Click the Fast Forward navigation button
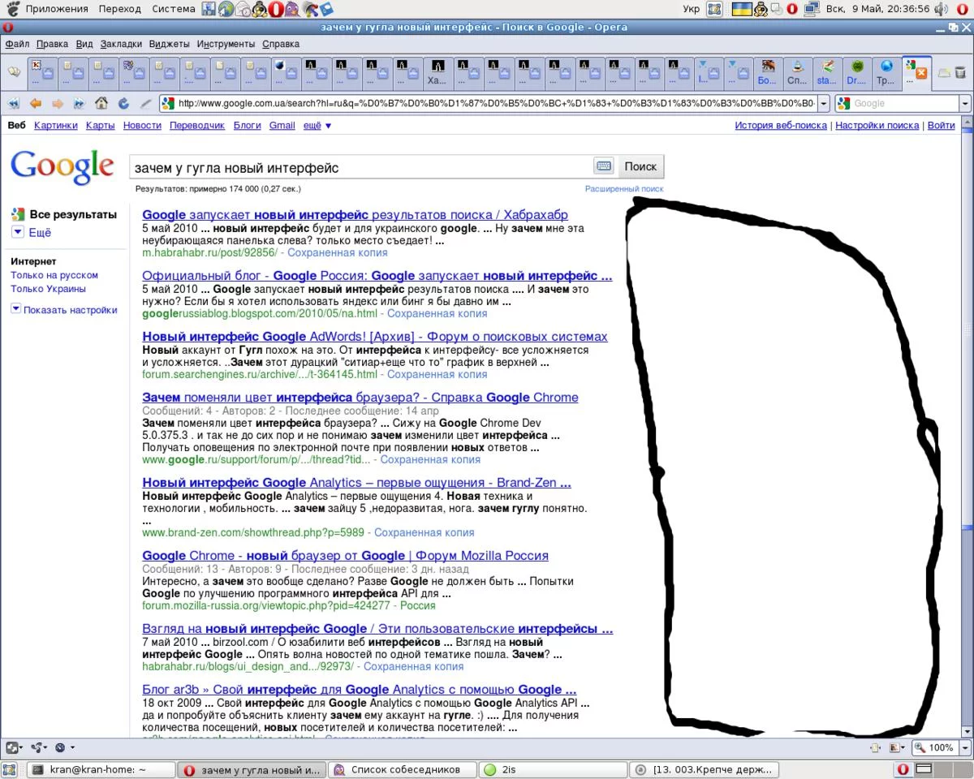Screen dimensions: 974x779 [x=80, y=103]
